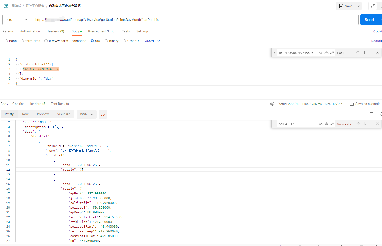Select the form-data radio button
This screenshot has width=382, height=246.
(x=22, y=41)
